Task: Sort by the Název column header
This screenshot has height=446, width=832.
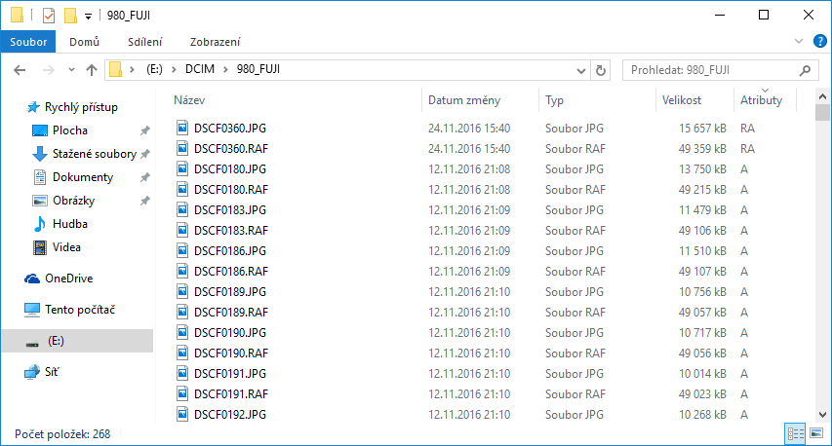Action: 189,100
